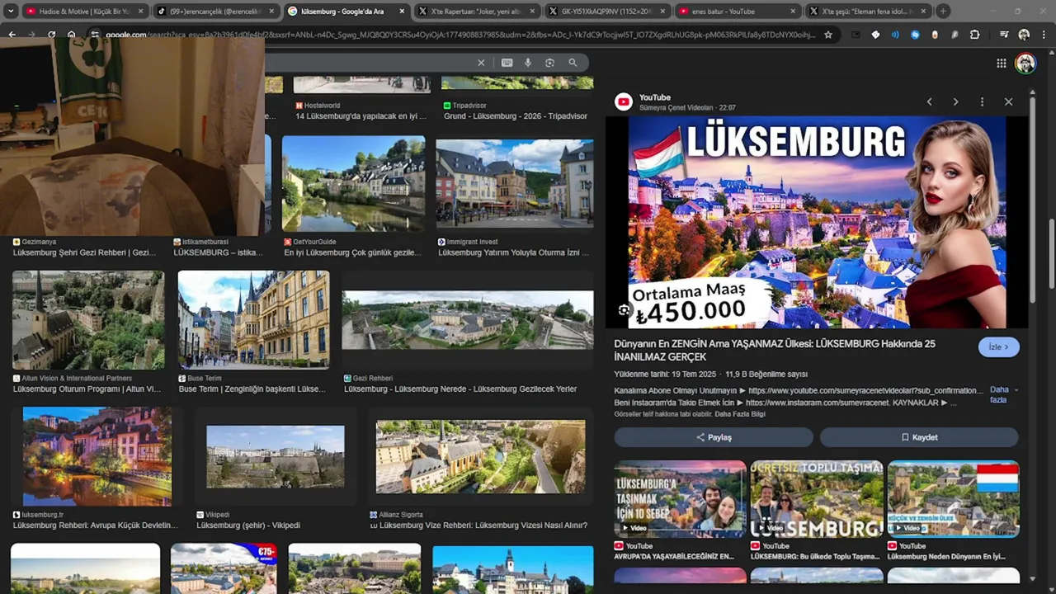The image size is (1056, 594).
Task: Open the browser profile avatar in toolbar
Action: tap(1024, 35)
